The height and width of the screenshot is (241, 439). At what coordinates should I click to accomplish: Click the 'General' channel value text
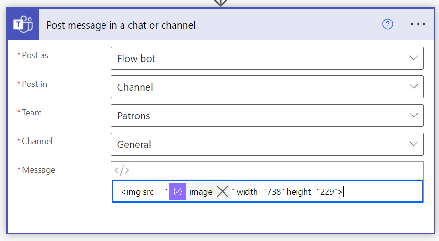coord(134,145)
